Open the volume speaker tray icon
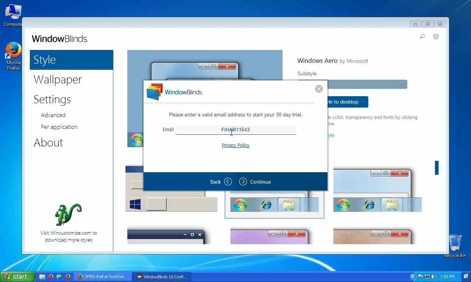This screenshot has width=471, height=282. [434, 276]
